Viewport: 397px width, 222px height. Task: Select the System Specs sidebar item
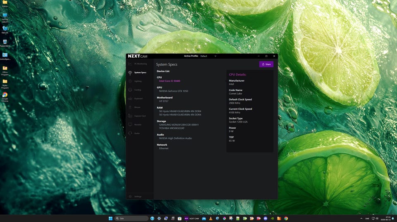[140, 73]
